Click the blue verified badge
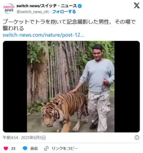Screen dimensions: 143x153 pyautogui.click(x=80, y=6)
